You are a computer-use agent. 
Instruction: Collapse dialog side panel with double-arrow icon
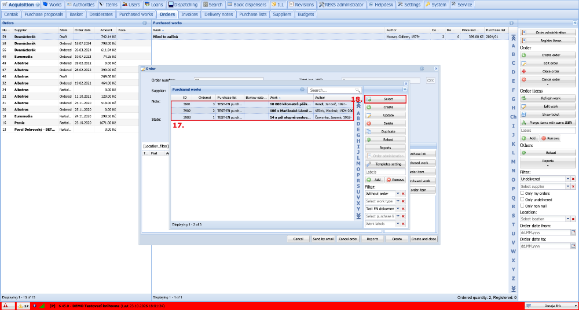(405, 89)
